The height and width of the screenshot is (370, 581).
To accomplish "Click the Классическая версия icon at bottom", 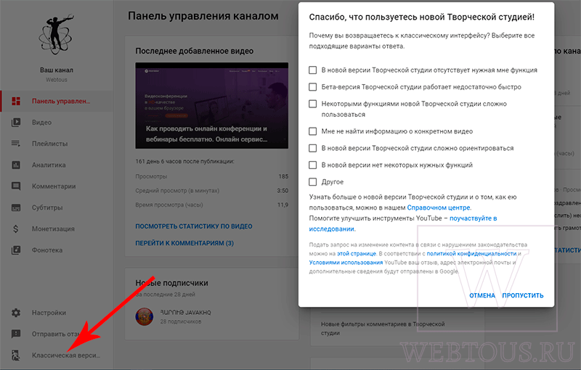I will pyautogui.click(x=16, y=355).
